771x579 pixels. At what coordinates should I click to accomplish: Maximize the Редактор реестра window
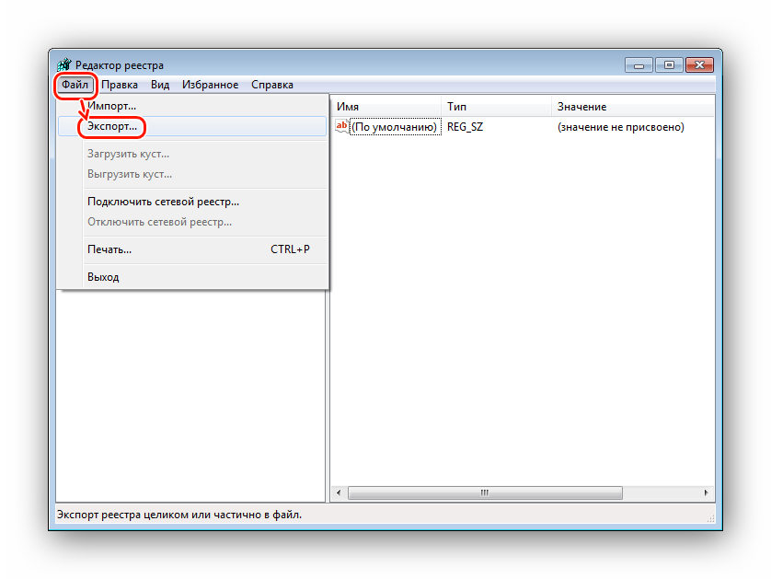[x=668, y=64]
